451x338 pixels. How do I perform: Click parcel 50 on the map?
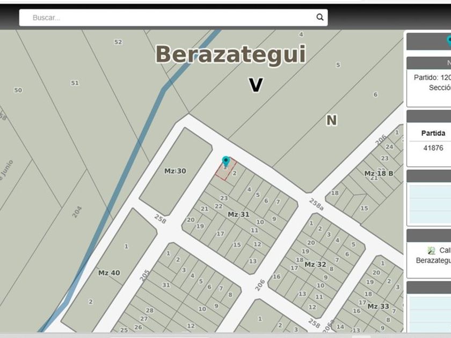coord(18,90)
